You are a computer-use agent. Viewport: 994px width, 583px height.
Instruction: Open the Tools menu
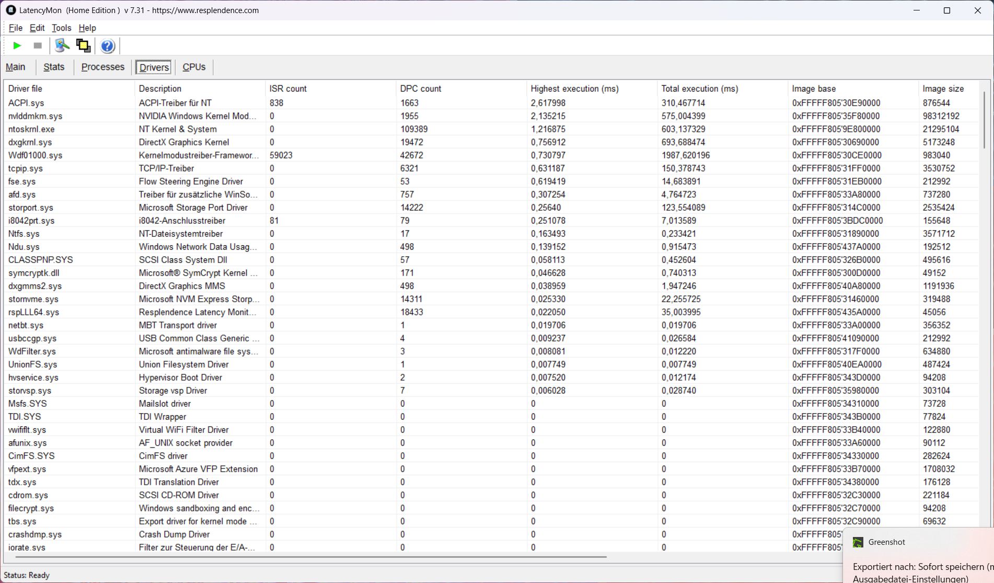tap(61, 28)
